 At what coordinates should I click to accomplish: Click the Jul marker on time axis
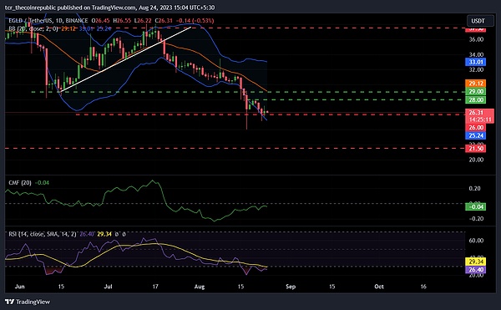(x=109, y=287)
